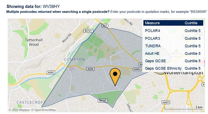Image resolution: width=208 pixels, height=114 pixels.
Task: Select the Gaps GCSE Ethnicity row
Action: point(173,69)
